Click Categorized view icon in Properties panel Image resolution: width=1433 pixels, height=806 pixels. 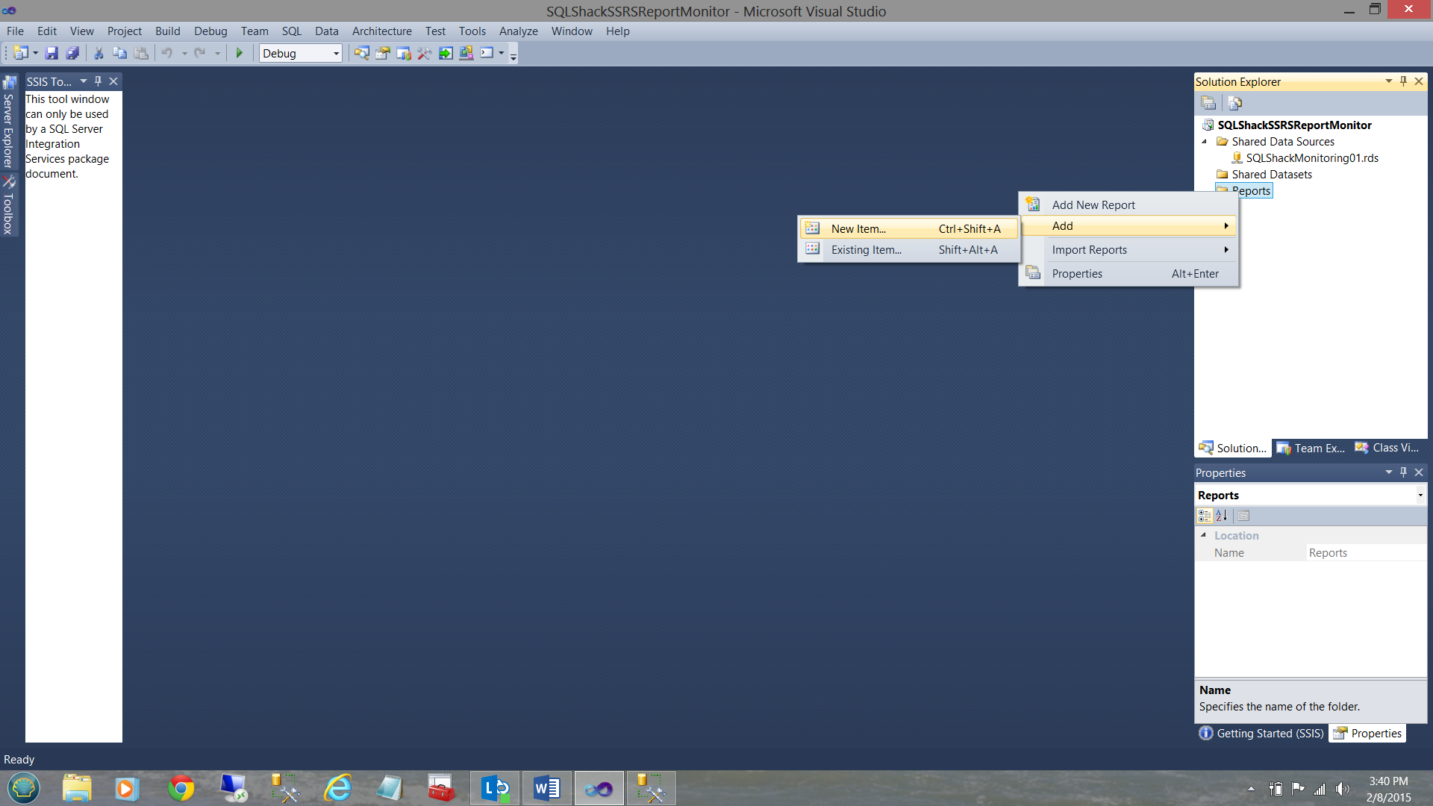pyautogui.click(x=1204, y=516)
